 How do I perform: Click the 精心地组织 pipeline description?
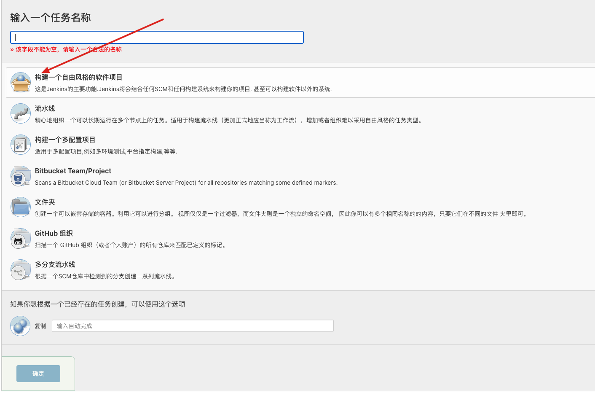pyautogui.click(x=229, y=120)
